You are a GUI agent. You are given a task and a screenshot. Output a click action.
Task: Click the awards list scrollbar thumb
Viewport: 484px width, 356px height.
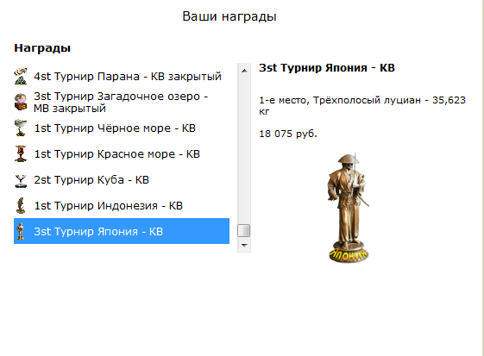244,231
